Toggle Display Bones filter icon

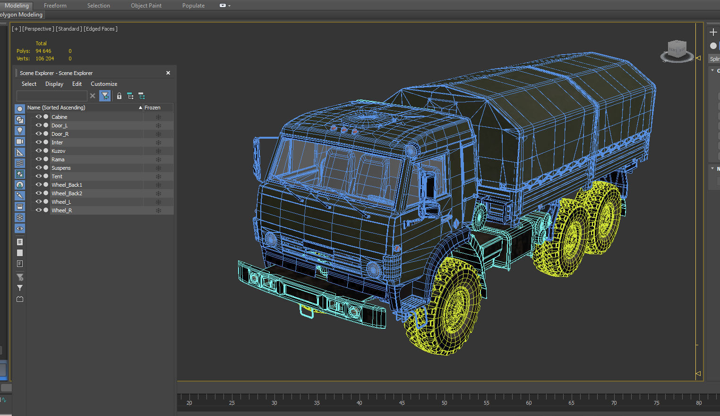coord(20,196)
